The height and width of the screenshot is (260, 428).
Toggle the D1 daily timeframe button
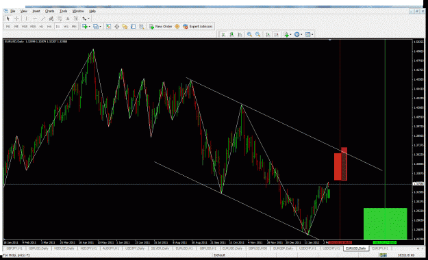[58, 27]
